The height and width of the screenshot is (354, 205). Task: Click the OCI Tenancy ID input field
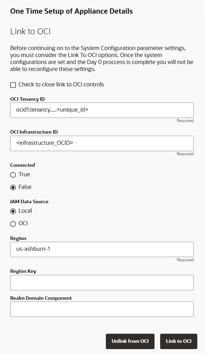pyautogui.click(x=102, y=110)
